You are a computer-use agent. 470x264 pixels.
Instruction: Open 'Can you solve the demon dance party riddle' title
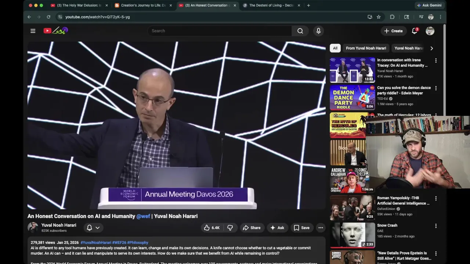point(404,90)
